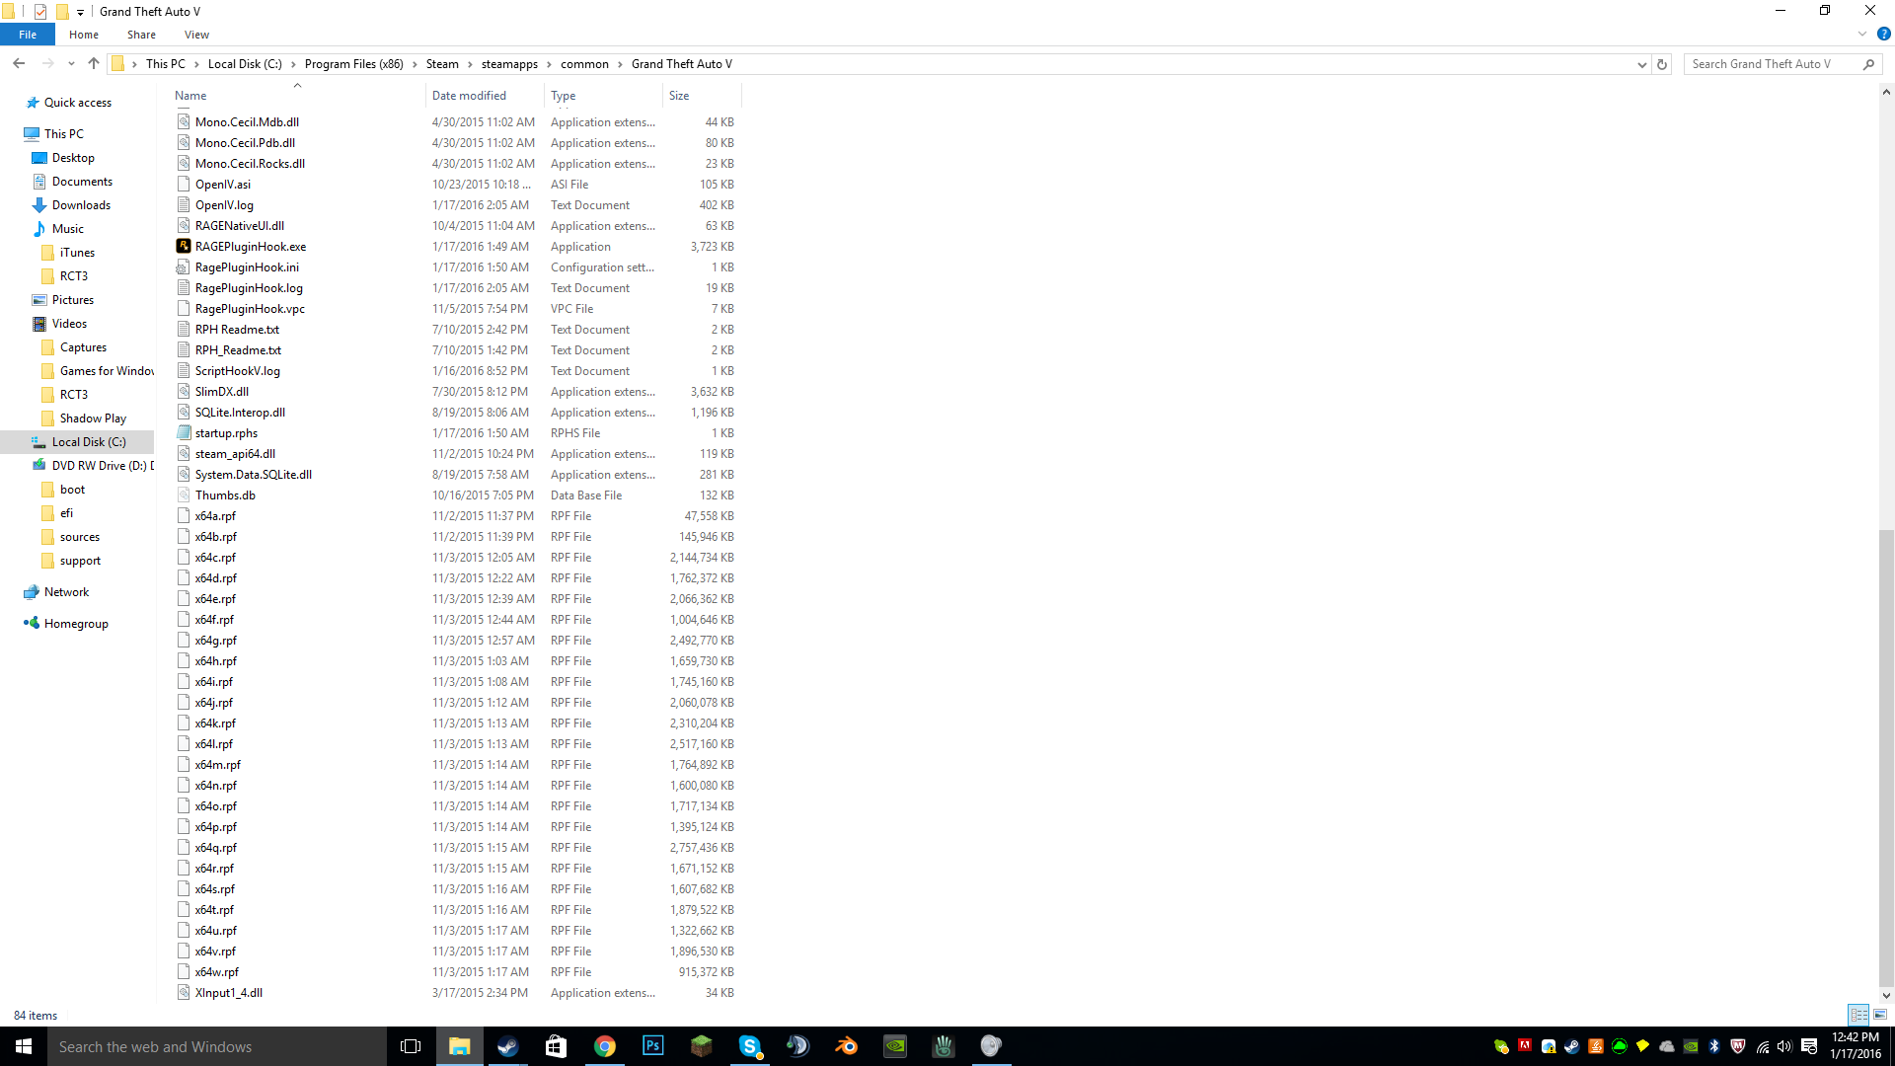Open Explorer help question mark icon
Image resolution: width=1895 pixels, height=1066 pixels.
point(1883,34)
